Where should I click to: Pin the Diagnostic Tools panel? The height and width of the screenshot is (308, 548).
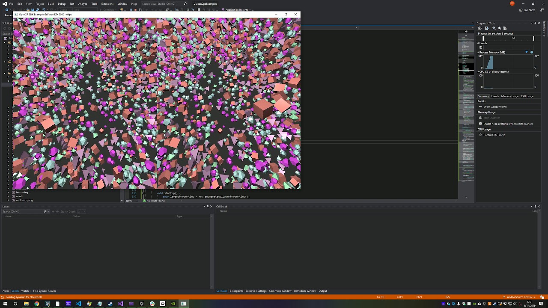tap(535, 23)
